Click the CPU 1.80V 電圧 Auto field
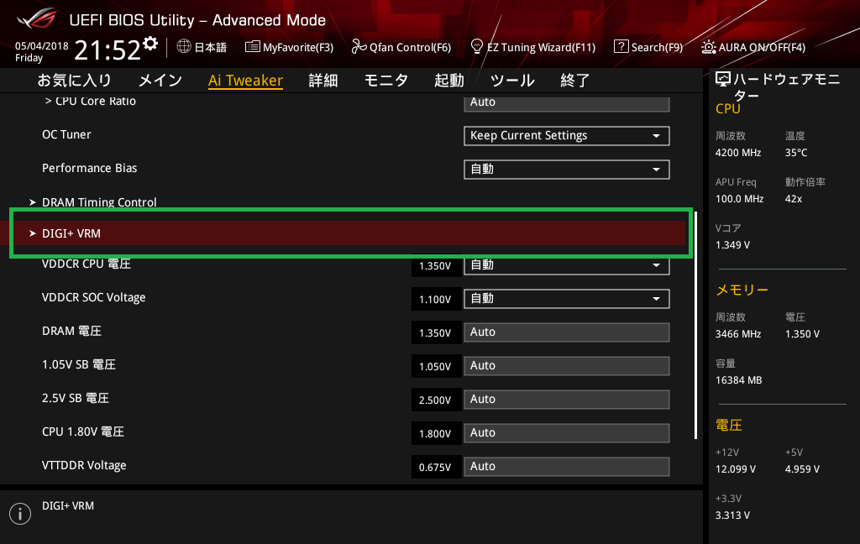Screen dimensions: 860x544 [x=567, y=432]
